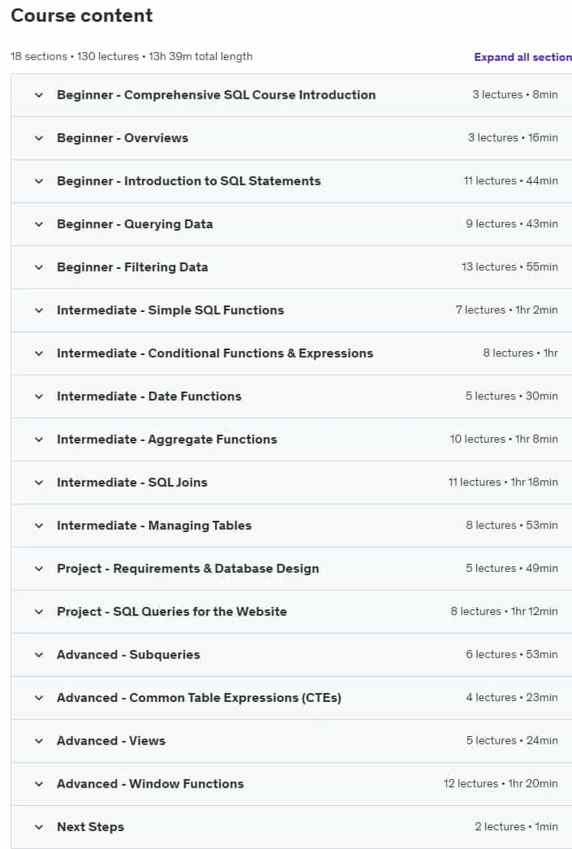The height and width of the screenshot is (849, 572).
Task: Click chevron beside Intermediate - Date Functions
Action: (x=39, y=396)
